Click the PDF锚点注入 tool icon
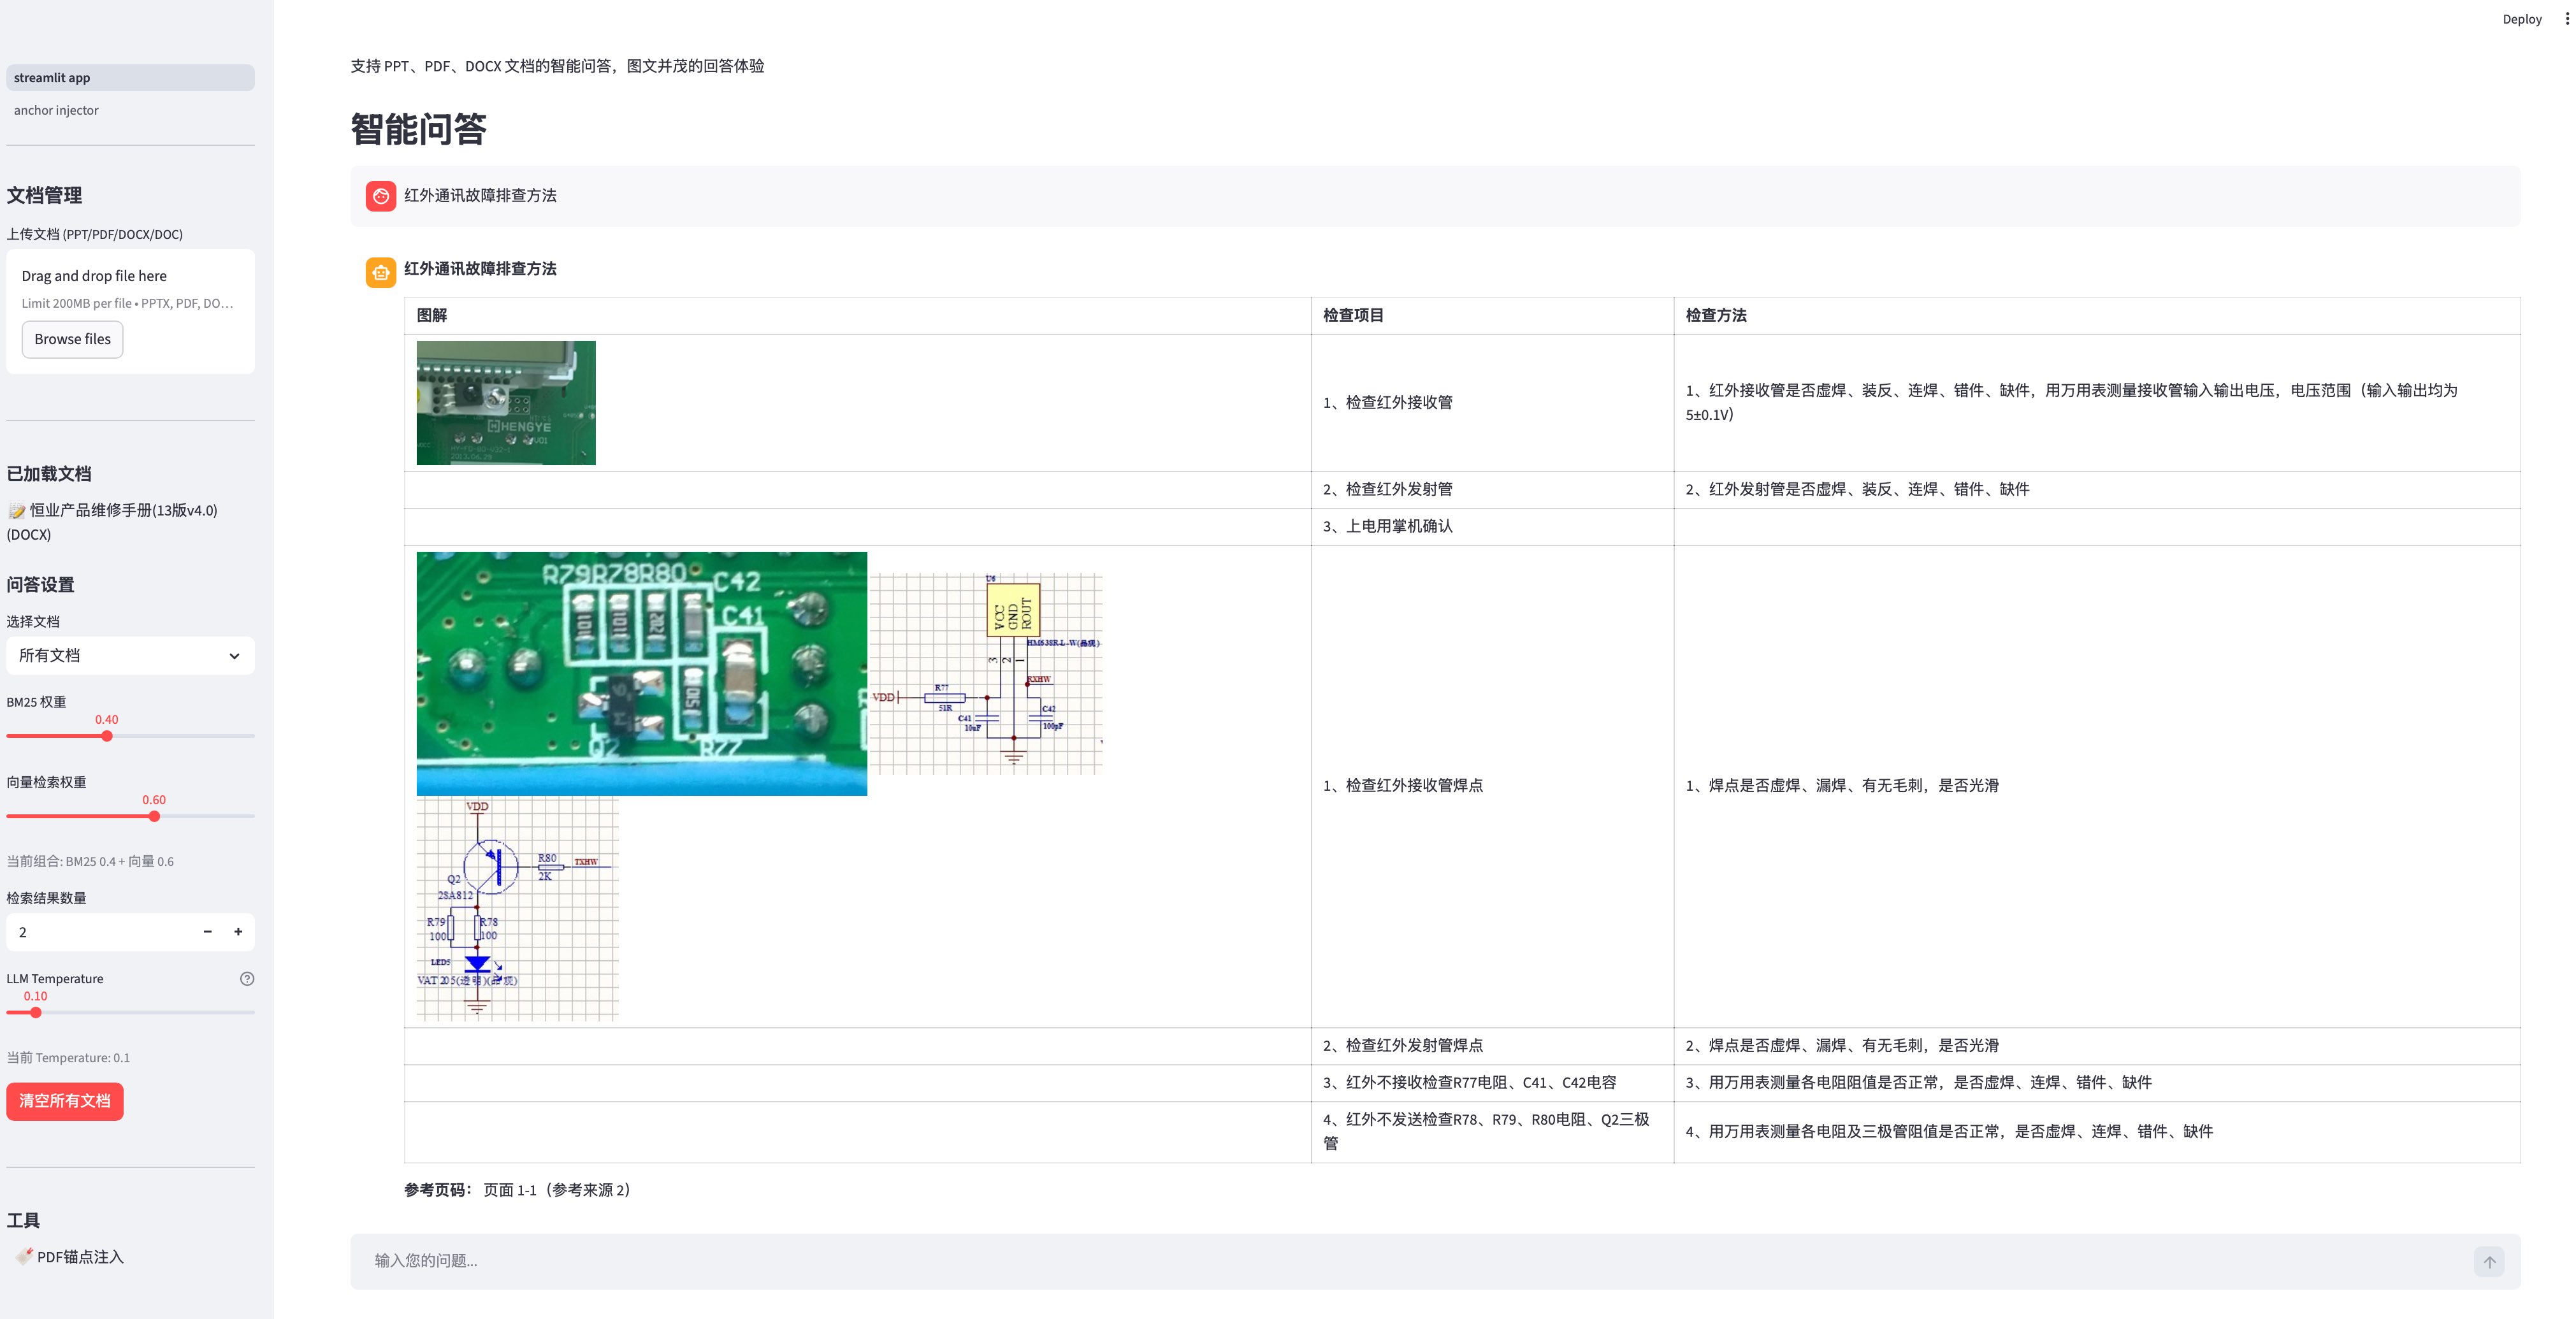The height and width of the screenshot is (1319, 2576). click(24, 1256)
